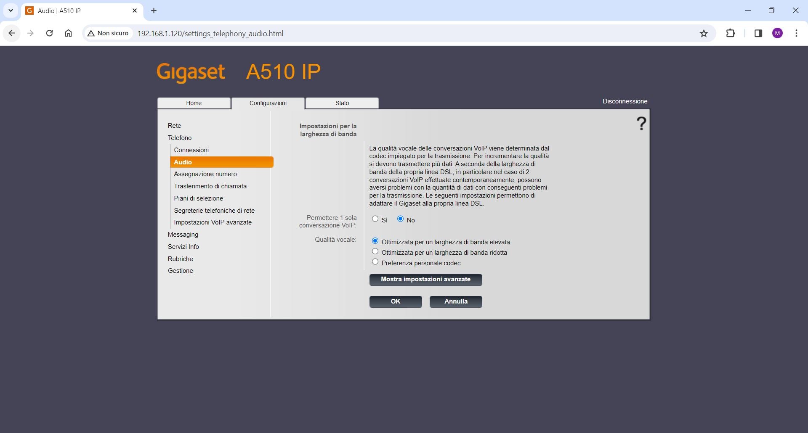Image resolution: width=808 pixels, height=433 pixels.
Task: Confirm settings with the OK button
Action: tap(396, 301)
